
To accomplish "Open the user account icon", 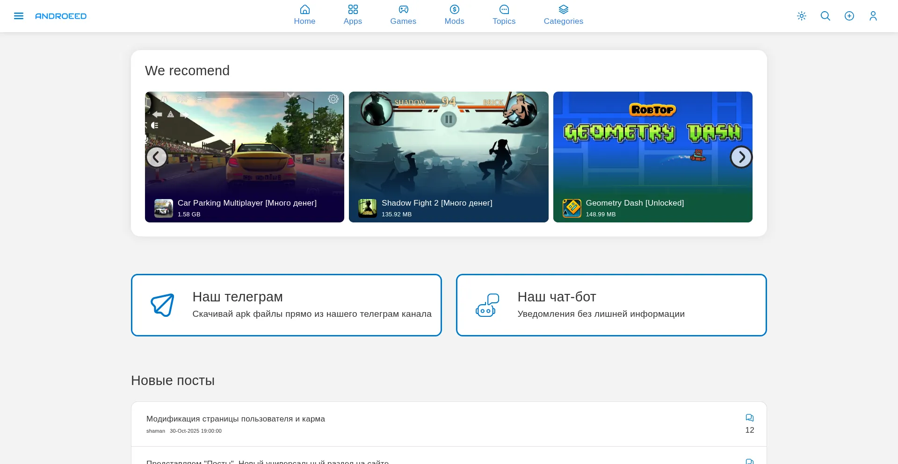I will (873, 16).
